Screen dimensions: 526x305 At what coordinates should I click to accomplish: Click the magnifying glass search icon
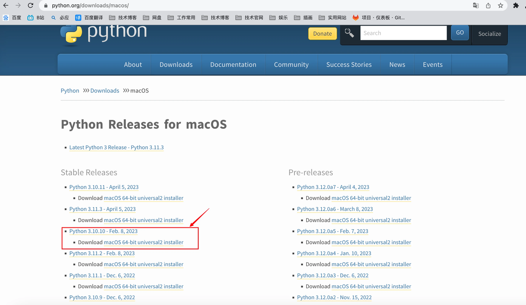click(349, 33)
